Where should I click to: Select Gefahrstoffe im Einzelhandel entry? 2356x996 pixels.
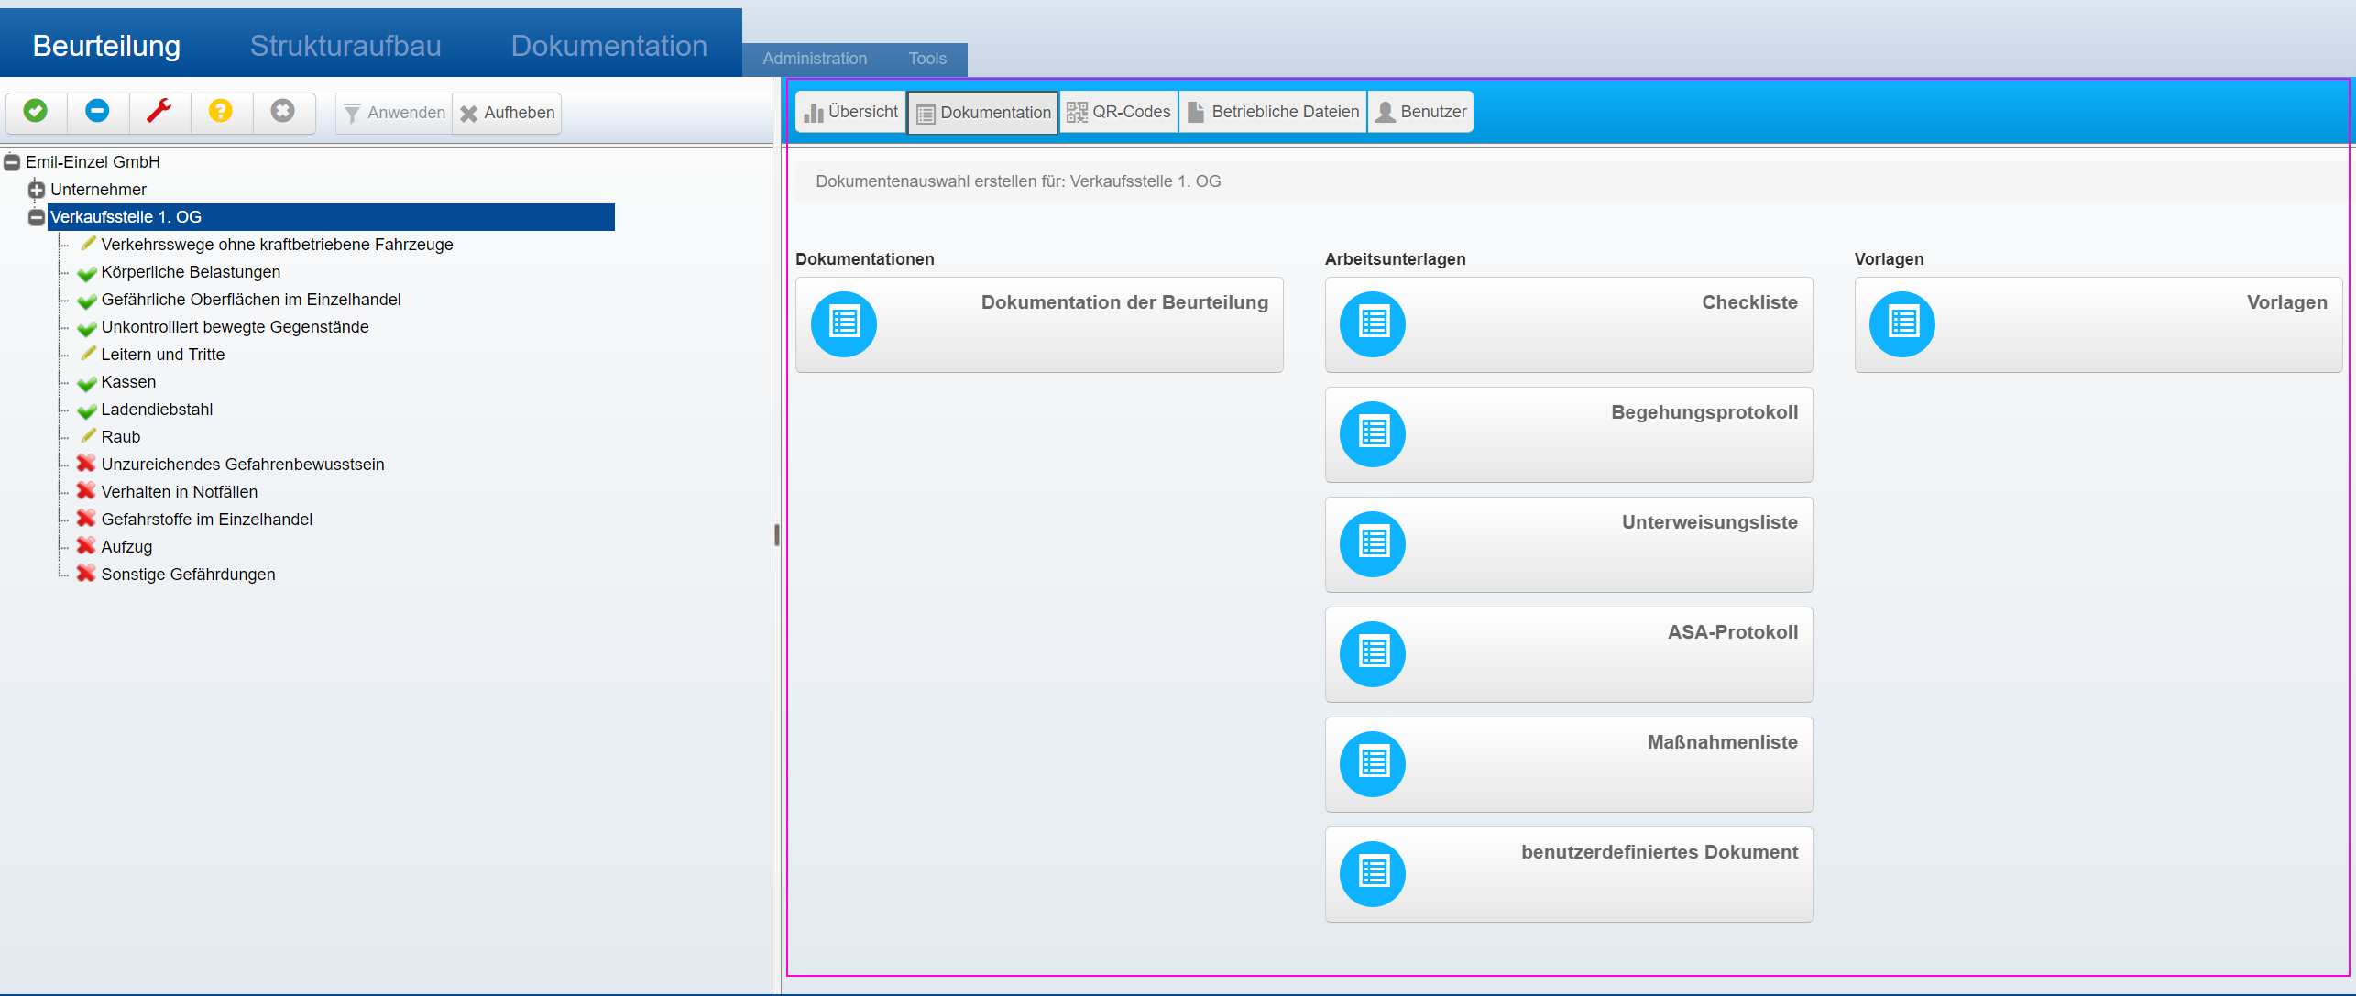point(206,520)
